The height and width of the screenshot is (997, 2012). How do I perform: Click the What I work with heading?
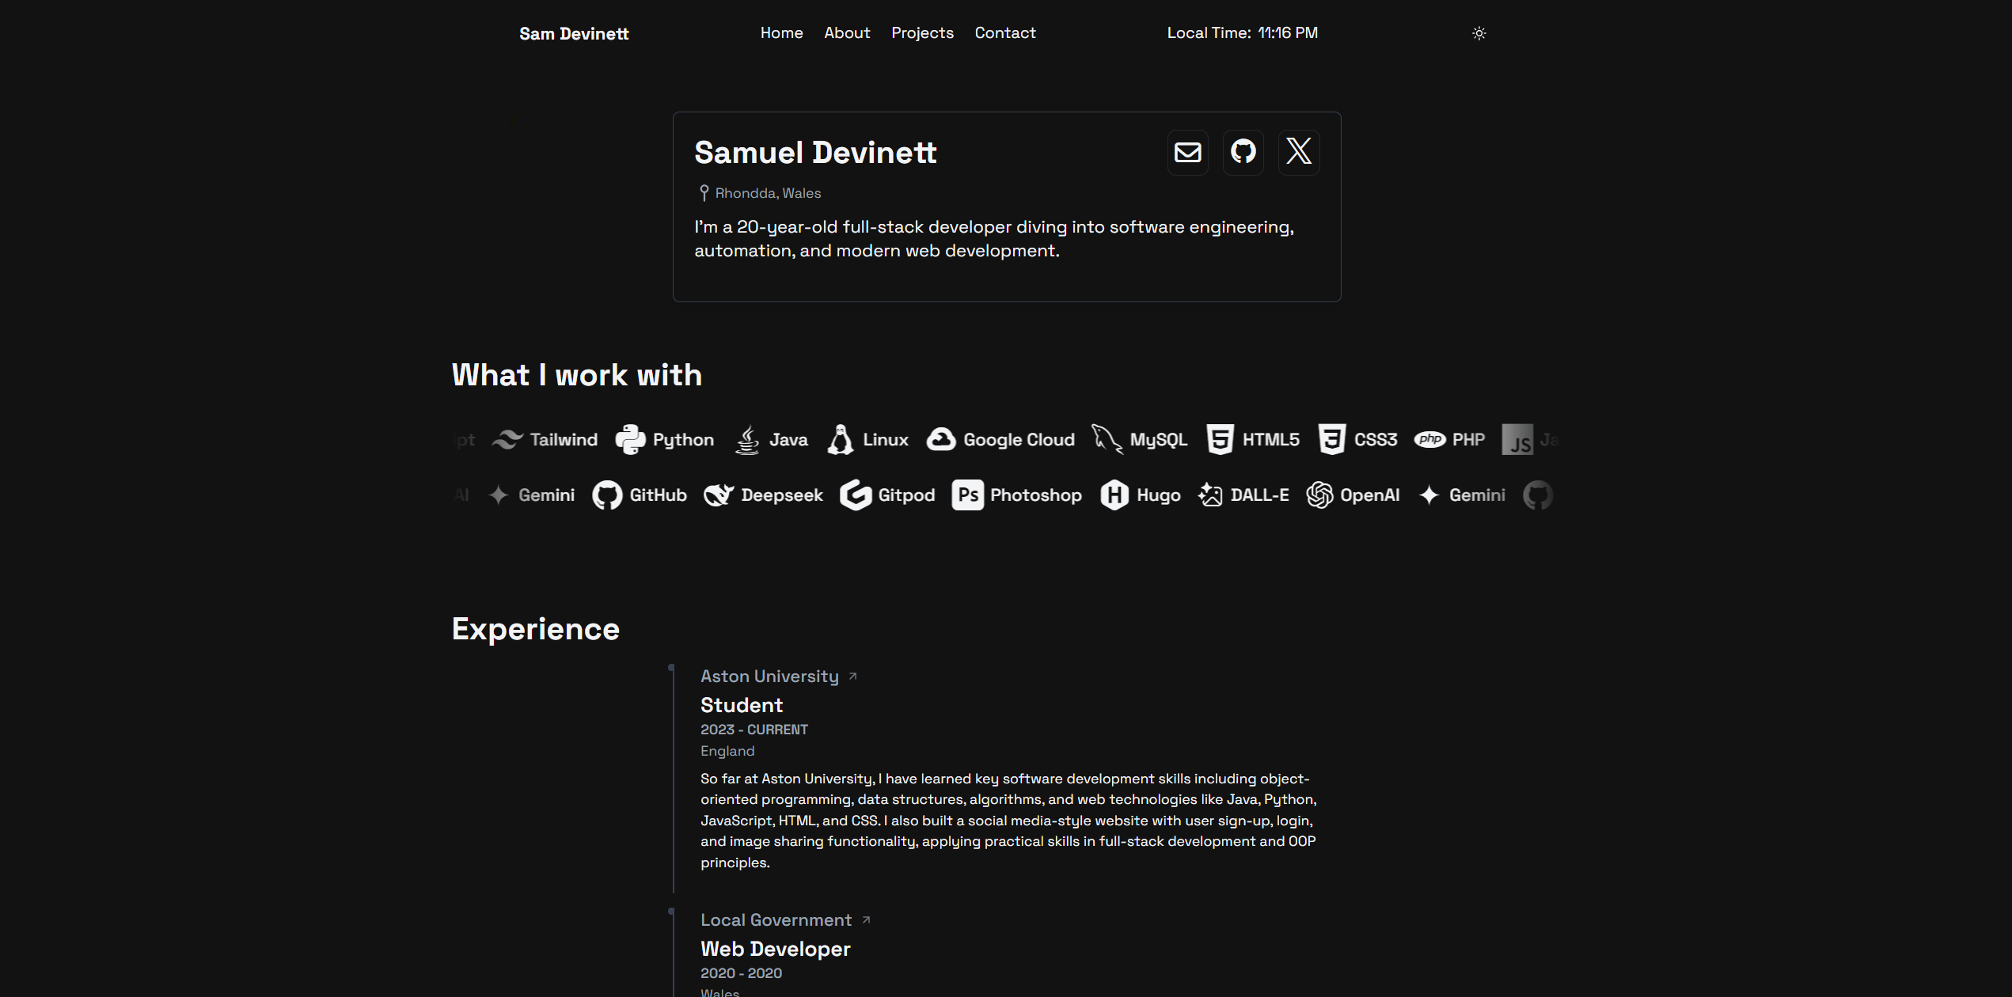(576, 375)
